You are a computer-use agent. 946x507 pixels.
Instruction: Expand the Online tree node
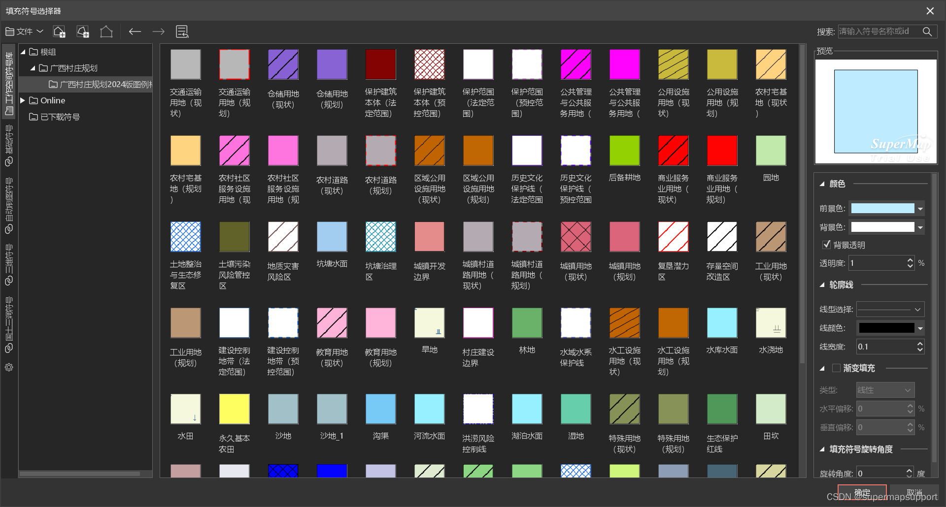click(x=23, y=100)
